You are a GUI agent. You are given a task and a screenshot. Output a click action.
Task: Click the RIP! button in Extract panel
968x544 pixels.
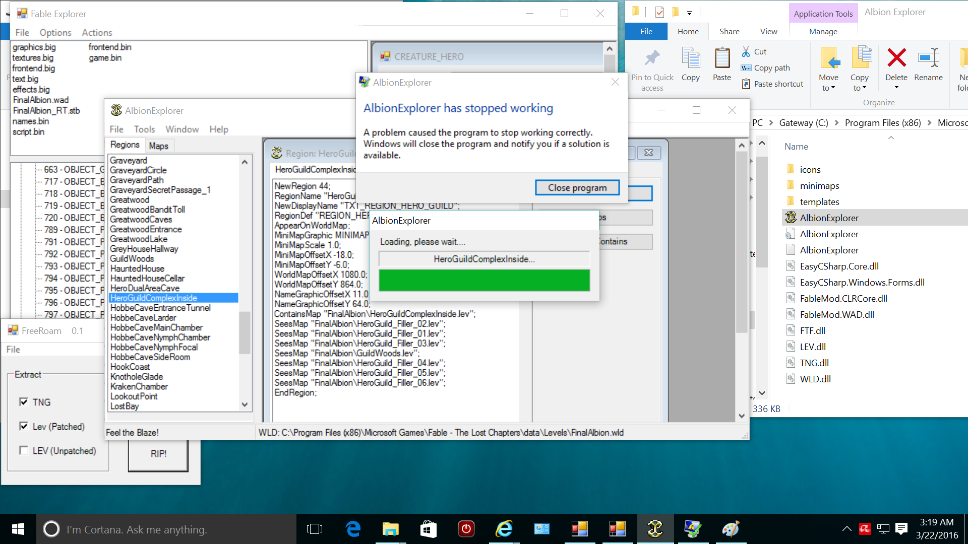[158, 453]
